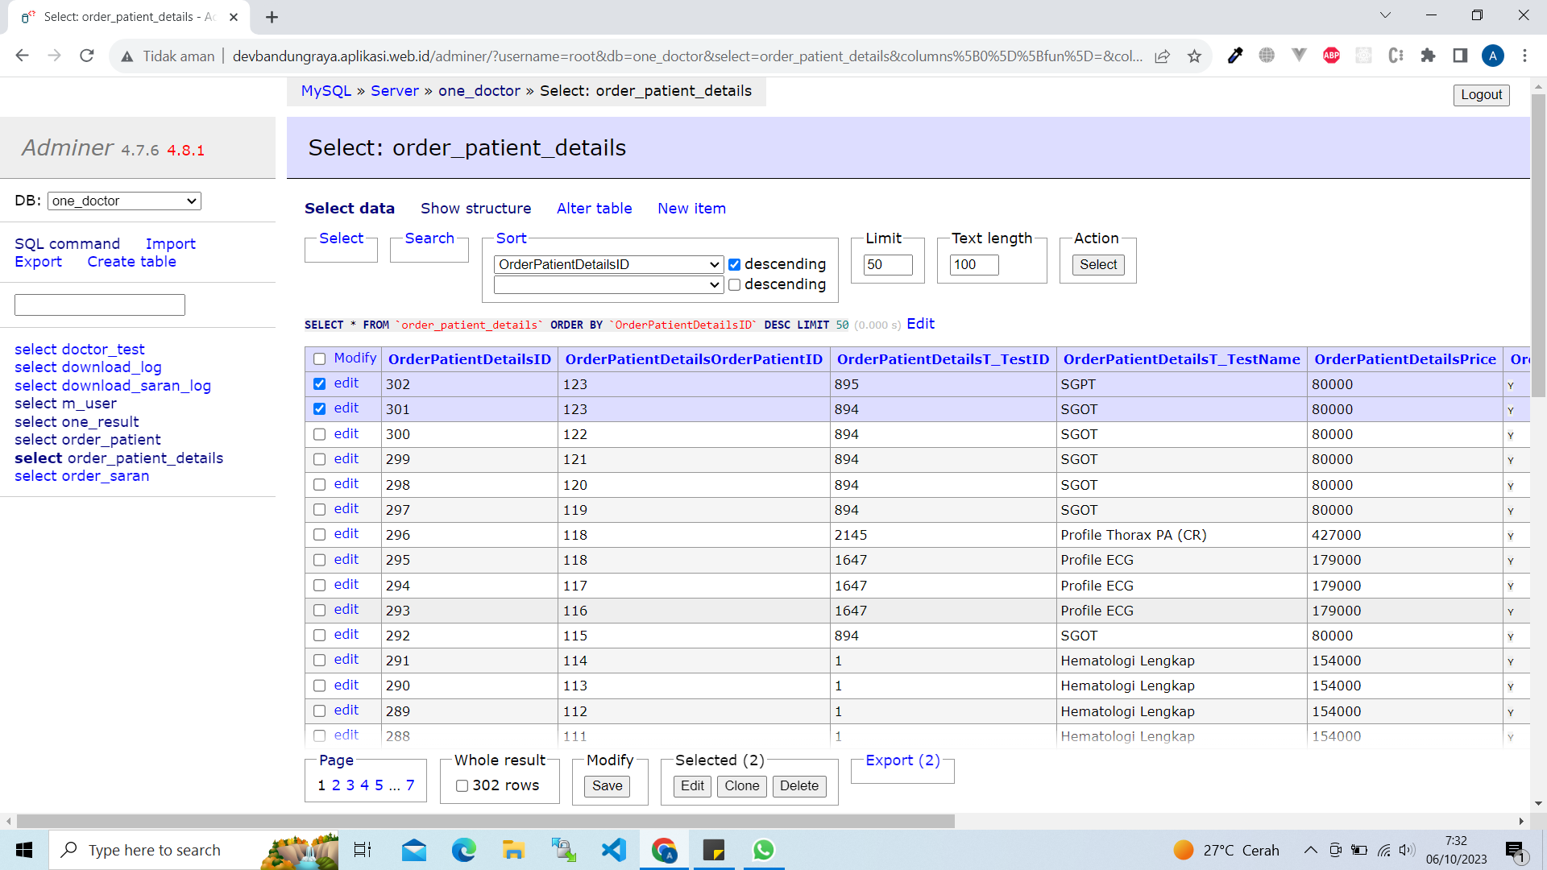Enable the 302 rows whole result checkbox
Viewport: 1547px width, 870px height.
pos(462,785)
